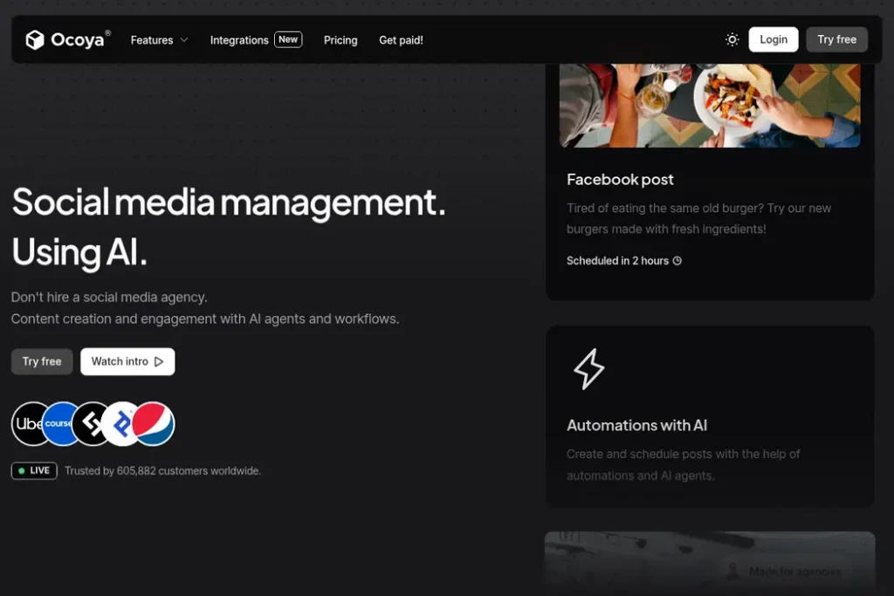Click the Login button

tap(774, 39)
